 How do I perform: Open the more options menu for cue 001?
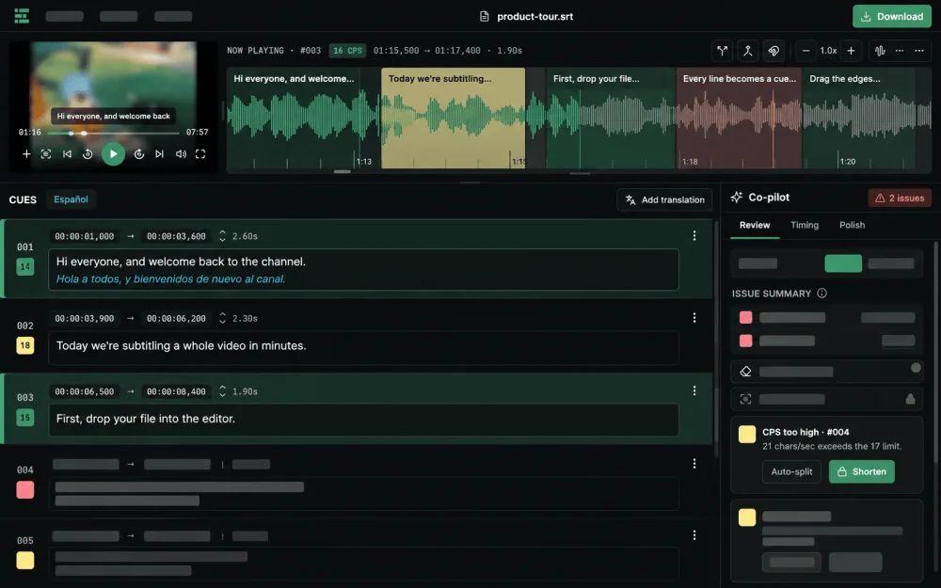click(694, 236)
